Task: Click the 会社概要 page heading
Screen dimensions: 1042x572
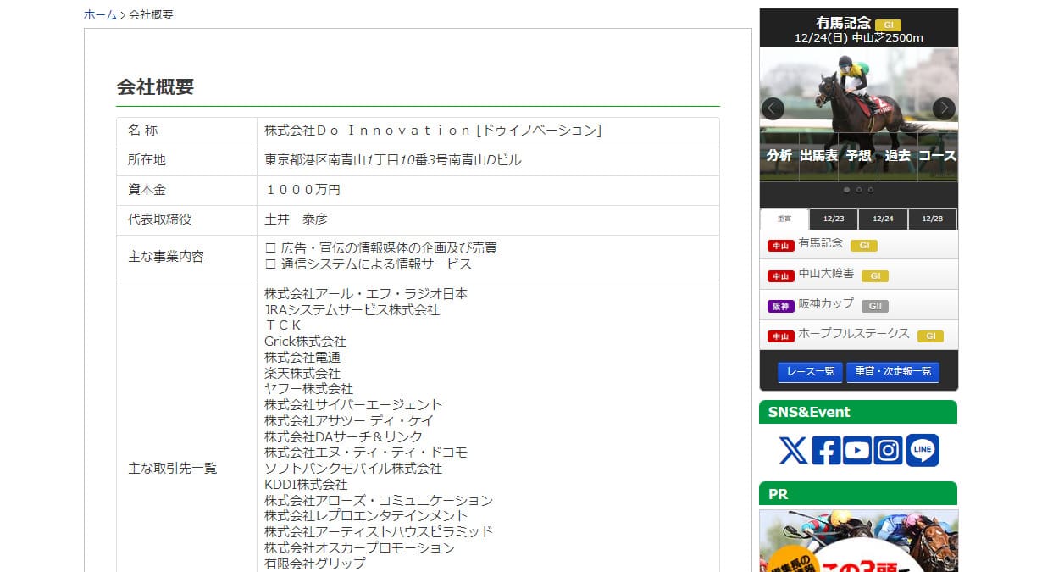Action: (155, 86)
